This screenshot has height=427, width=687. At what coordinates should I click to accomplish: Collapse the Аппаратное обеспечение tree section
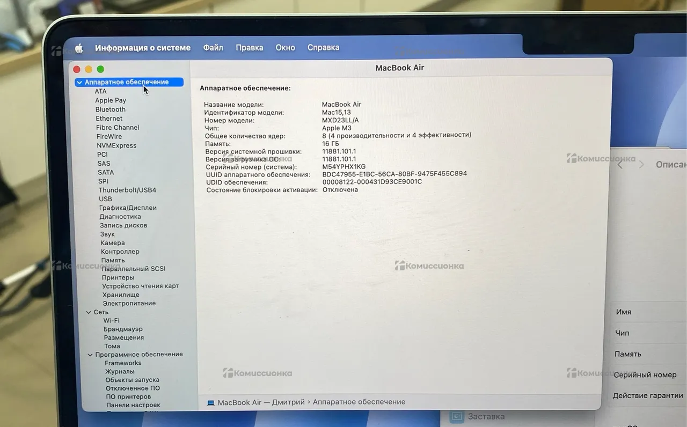pos(79,83)
